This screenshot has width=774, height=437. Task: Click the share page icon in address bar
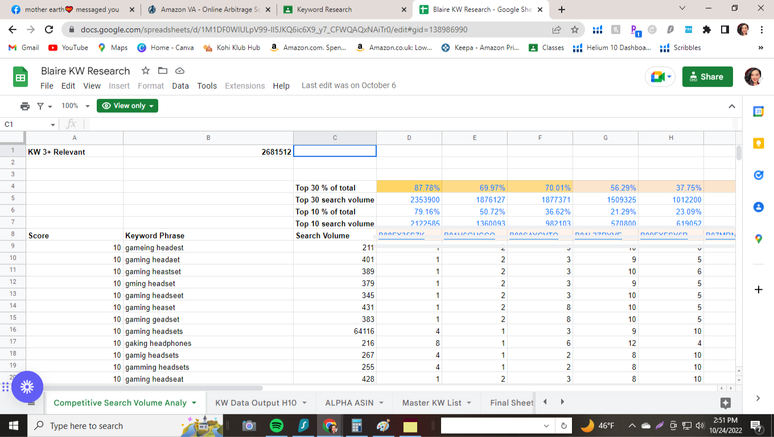(x=556, y=30)
